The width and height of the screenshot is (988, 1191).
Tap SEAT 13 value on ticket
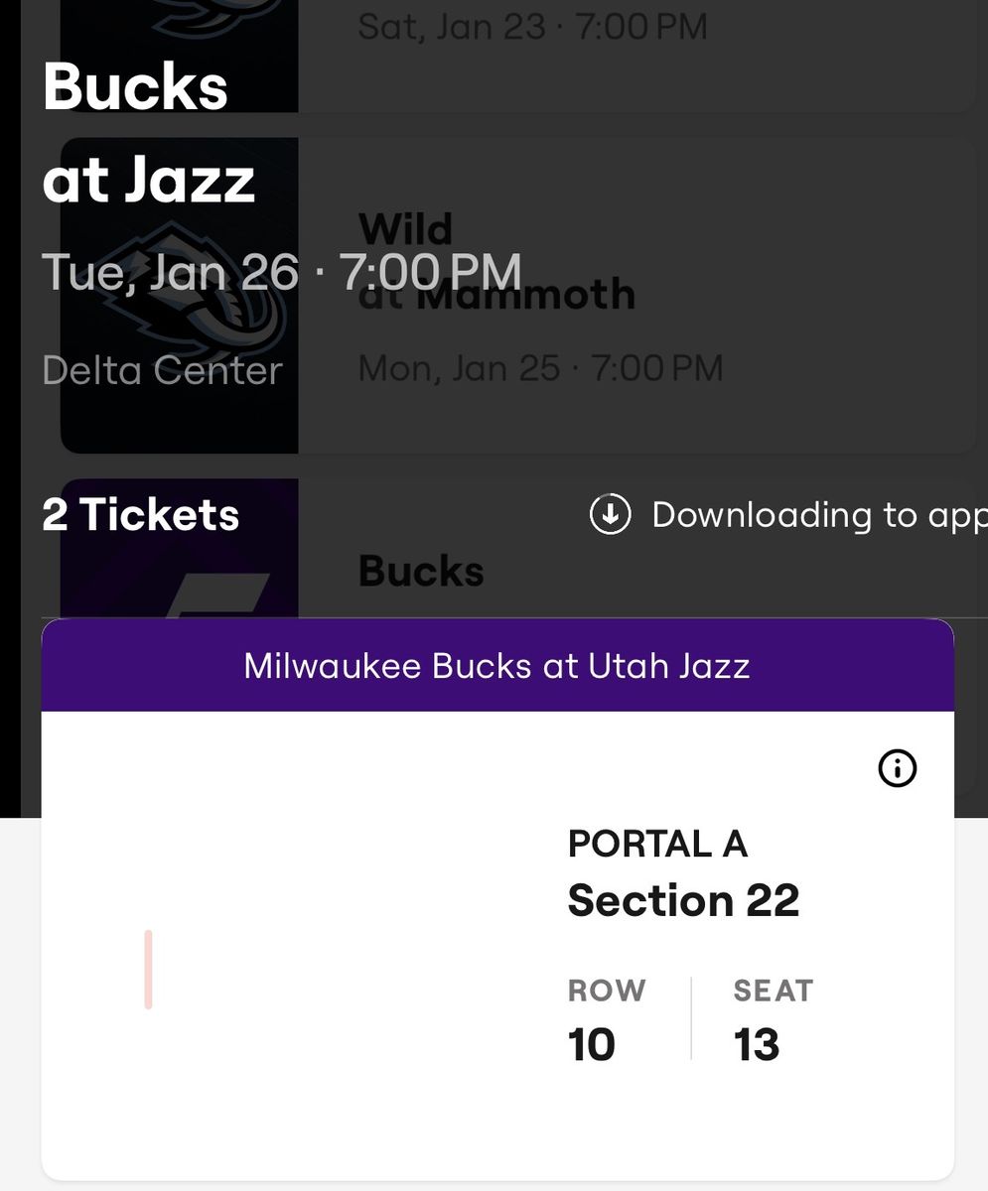tap(757, 1044)
